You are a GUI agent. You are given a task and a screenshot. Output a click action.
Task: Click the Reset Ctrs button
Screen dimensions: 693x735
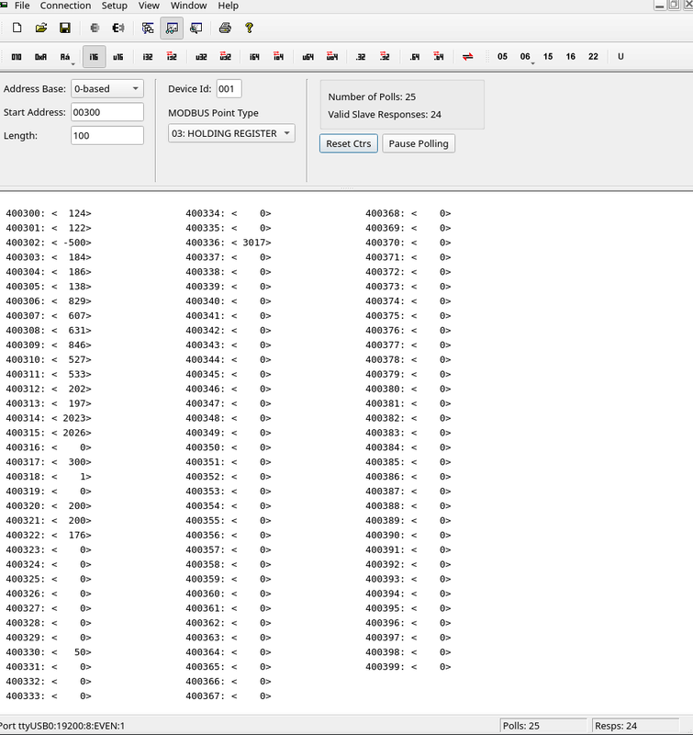(x=349, y=143)
